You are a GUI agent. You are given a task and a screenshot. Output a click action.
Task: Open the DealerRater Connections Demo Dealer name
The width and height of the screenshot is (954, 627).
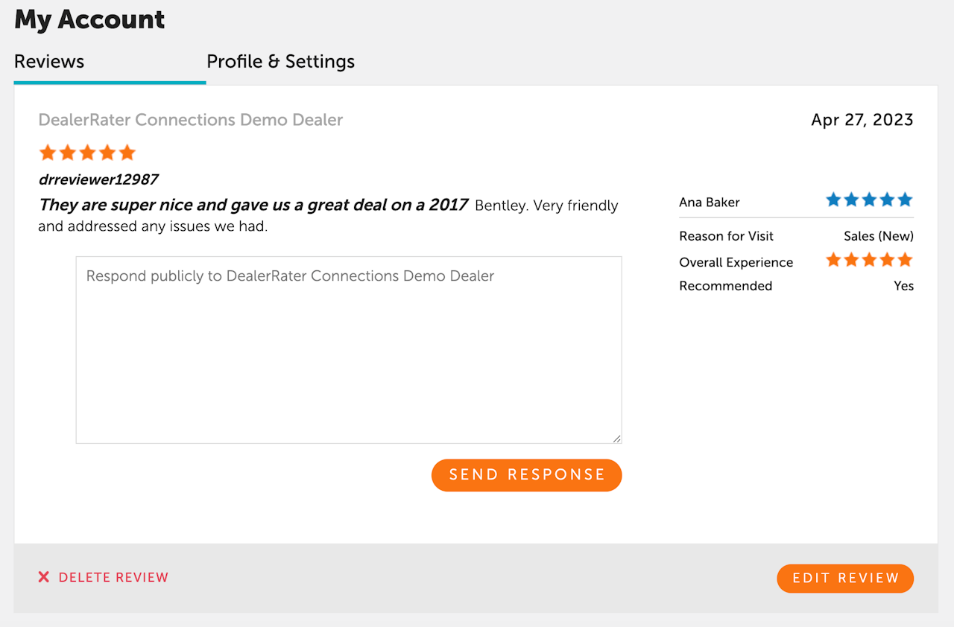pyautogui.click(x=191, y=120)
